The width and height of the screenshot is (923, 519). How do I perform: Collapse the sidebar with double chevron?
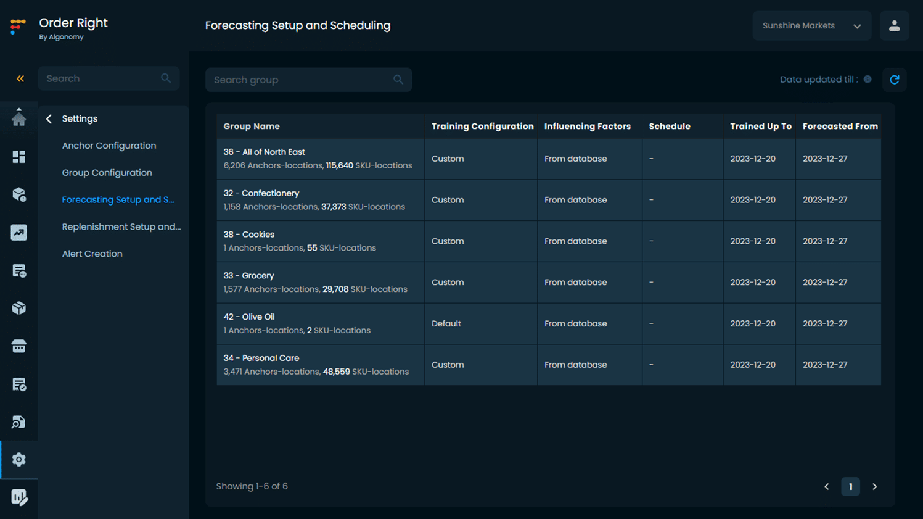[x=20, y=79]
